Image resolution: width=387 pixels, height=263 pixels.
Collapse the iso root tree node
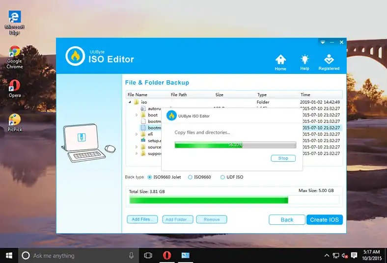pos(130,102)
